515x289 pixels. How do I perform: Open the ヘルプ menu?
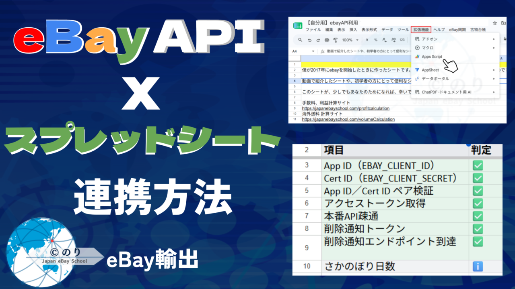point(439,30)
